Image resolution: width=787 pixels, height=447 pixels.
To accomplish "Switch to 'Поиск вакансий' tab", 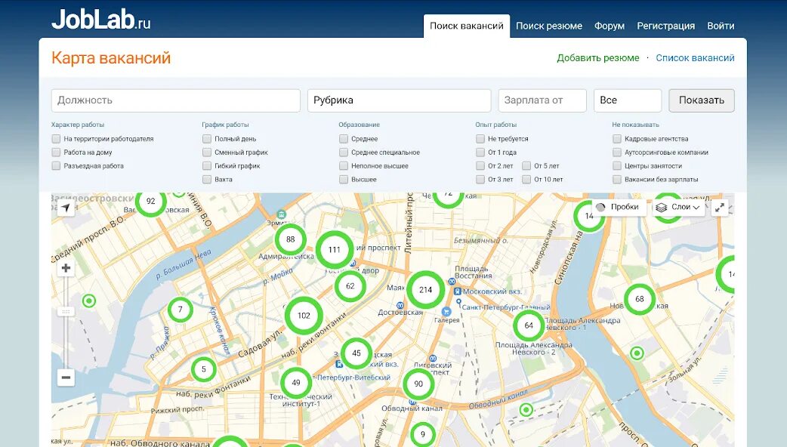I will coord(466,26).
